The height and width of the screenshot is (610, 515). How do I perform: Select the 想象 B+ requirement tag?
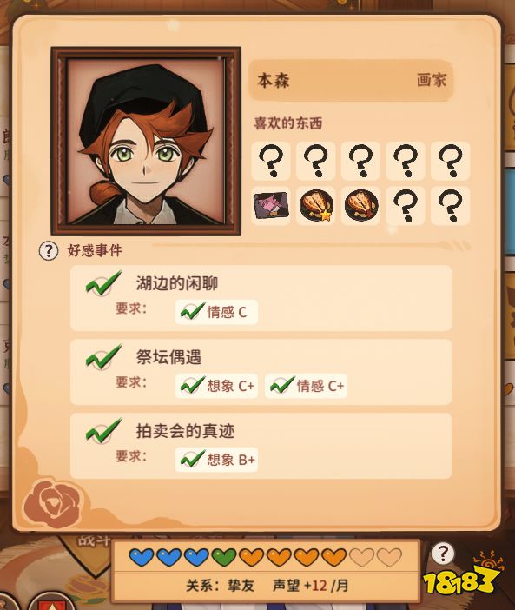coord(216,460)
